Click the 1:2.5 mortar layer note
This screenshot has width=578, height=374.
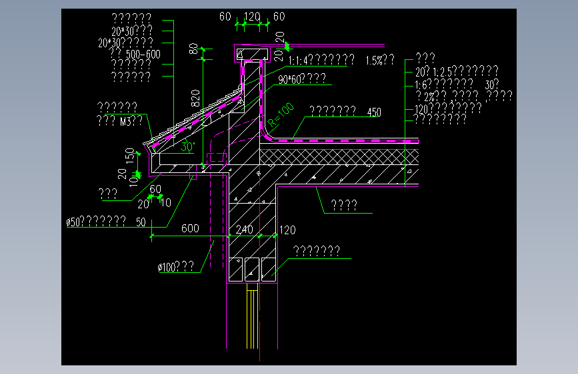point(457,71)
